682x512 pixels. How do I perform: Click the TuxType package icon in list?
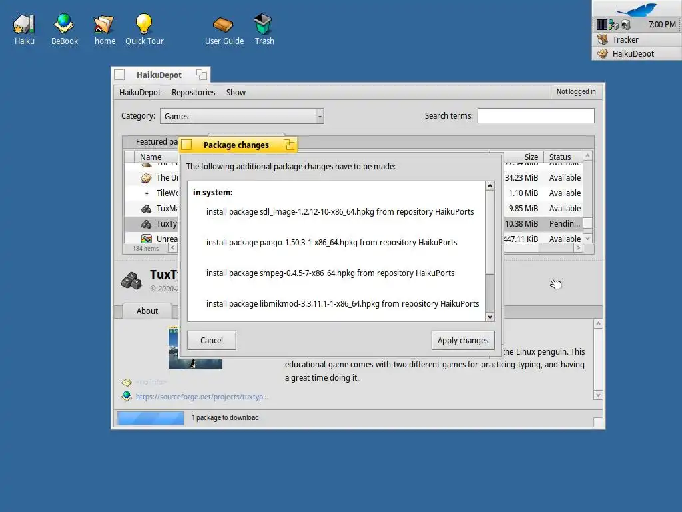(146, 224)
